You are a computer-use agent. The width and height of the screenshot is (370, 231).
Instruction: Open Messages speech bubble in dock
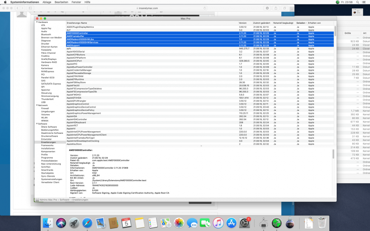pos(192,223)
